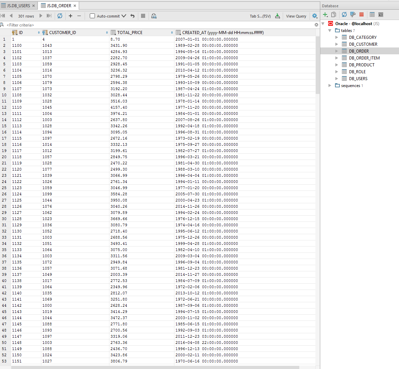Expand the DB_CATEGORY table node
This screenshot has height=369, width=399.
[337, 37]
